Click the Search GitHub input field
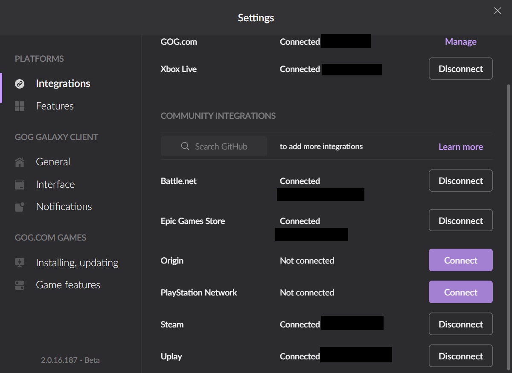 point(222,146)
